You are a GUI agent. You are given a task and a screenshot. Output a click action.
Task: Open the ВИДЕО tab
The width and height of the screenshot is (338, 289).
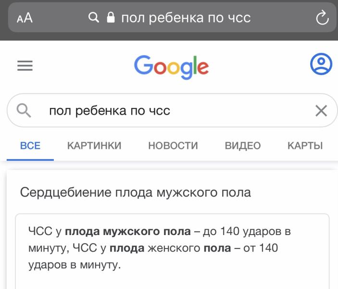[243, 145]
